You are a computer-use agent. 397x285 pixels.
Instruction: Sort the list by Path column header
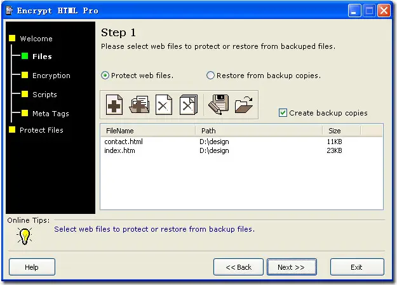click(259, 131)
